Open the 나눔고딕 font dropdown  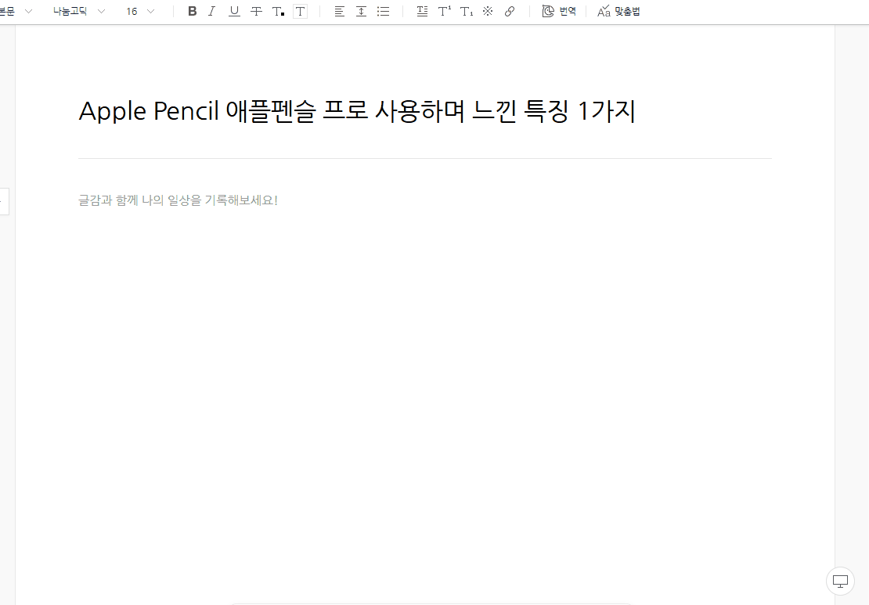(x=79, y=11)
